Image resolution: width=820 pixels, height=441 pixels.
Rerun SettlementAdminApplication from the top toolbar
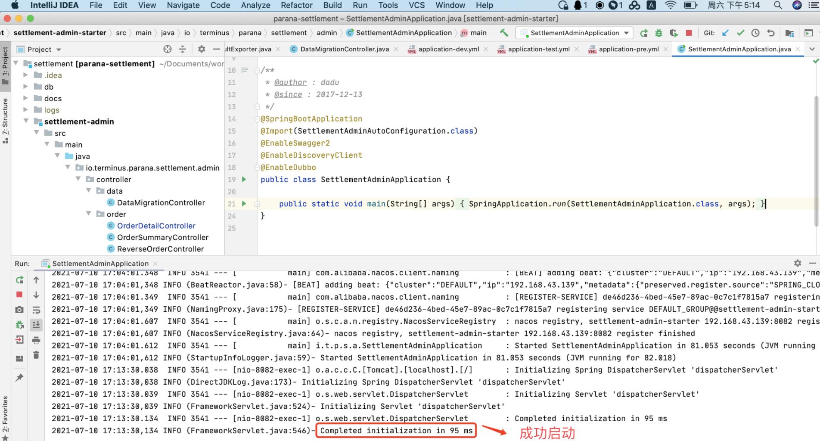pyautogui.click(x=644, y=33)
